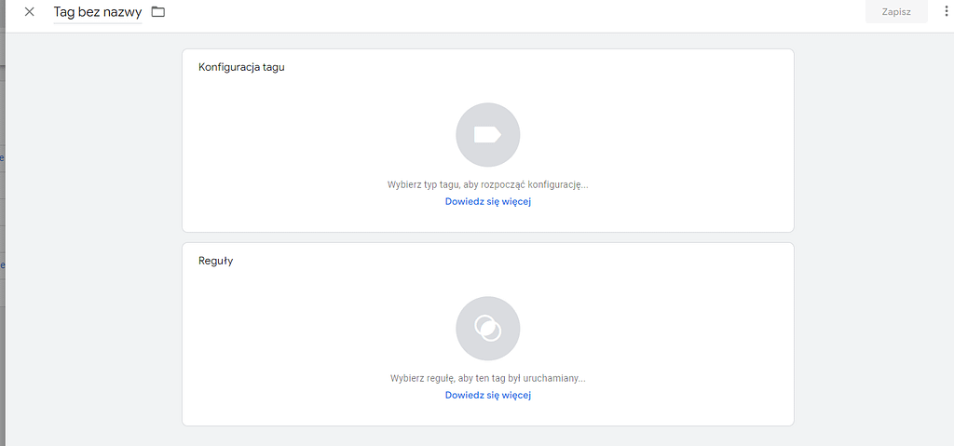954x446 pixels.
Task: Click the tag icon in Konfiguracja tagu
Action: coord(487,134)
